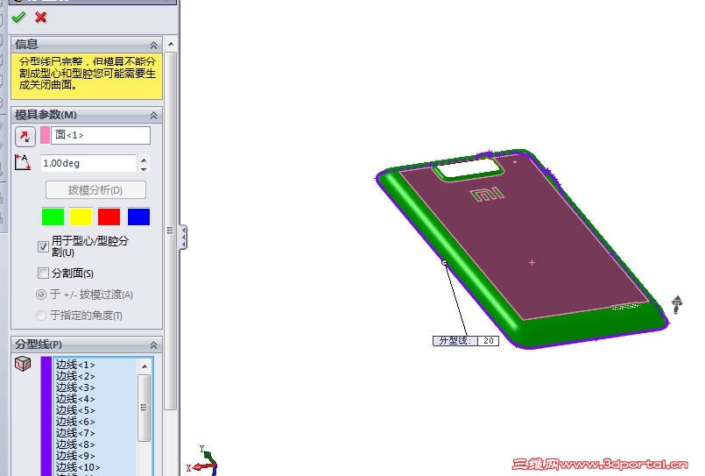Click the panel collapse splitter handle
705x476 pixels.
183,237
